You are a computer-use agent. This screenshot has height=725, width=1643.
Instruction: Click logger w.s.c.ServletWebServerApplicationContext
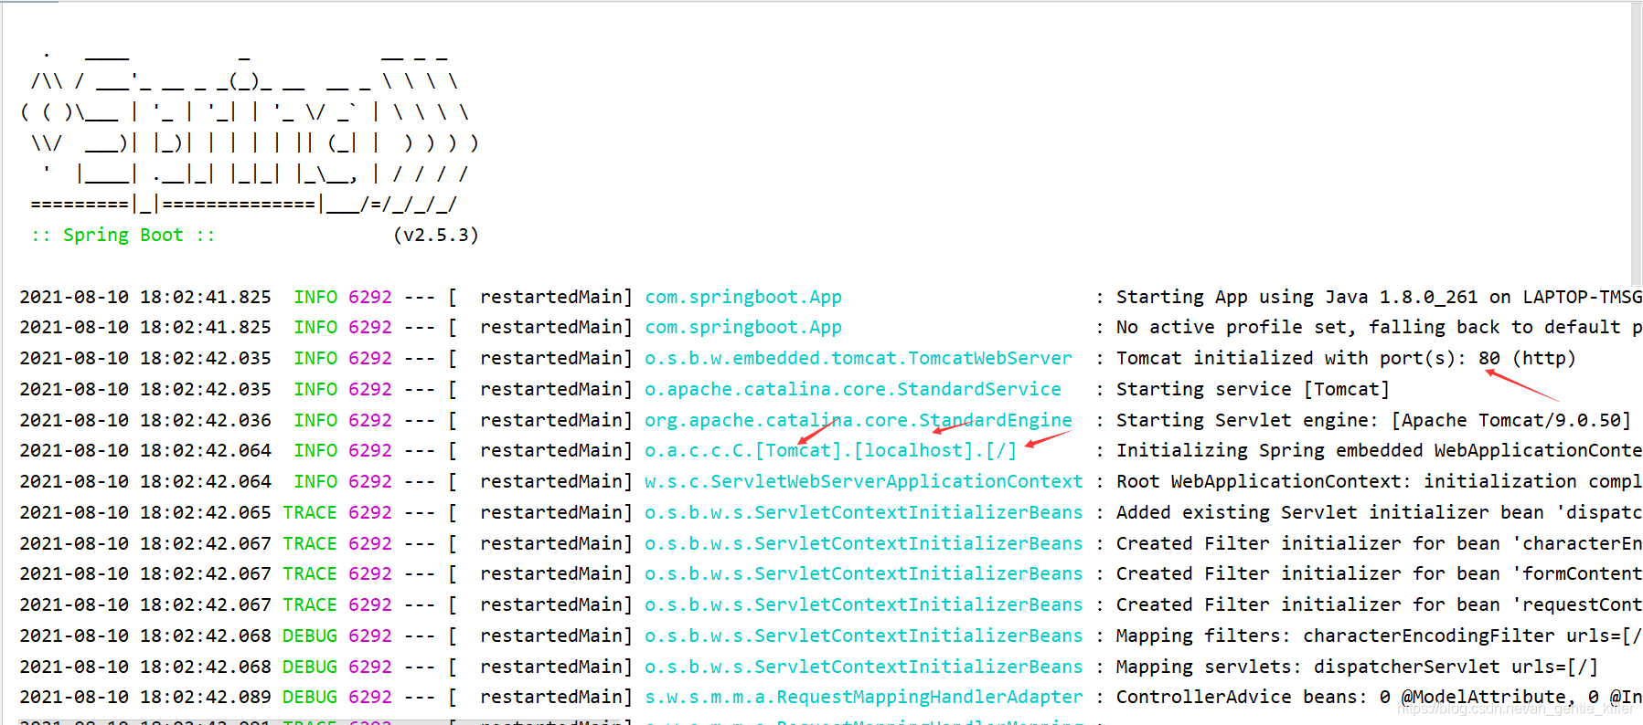(863, 481)
